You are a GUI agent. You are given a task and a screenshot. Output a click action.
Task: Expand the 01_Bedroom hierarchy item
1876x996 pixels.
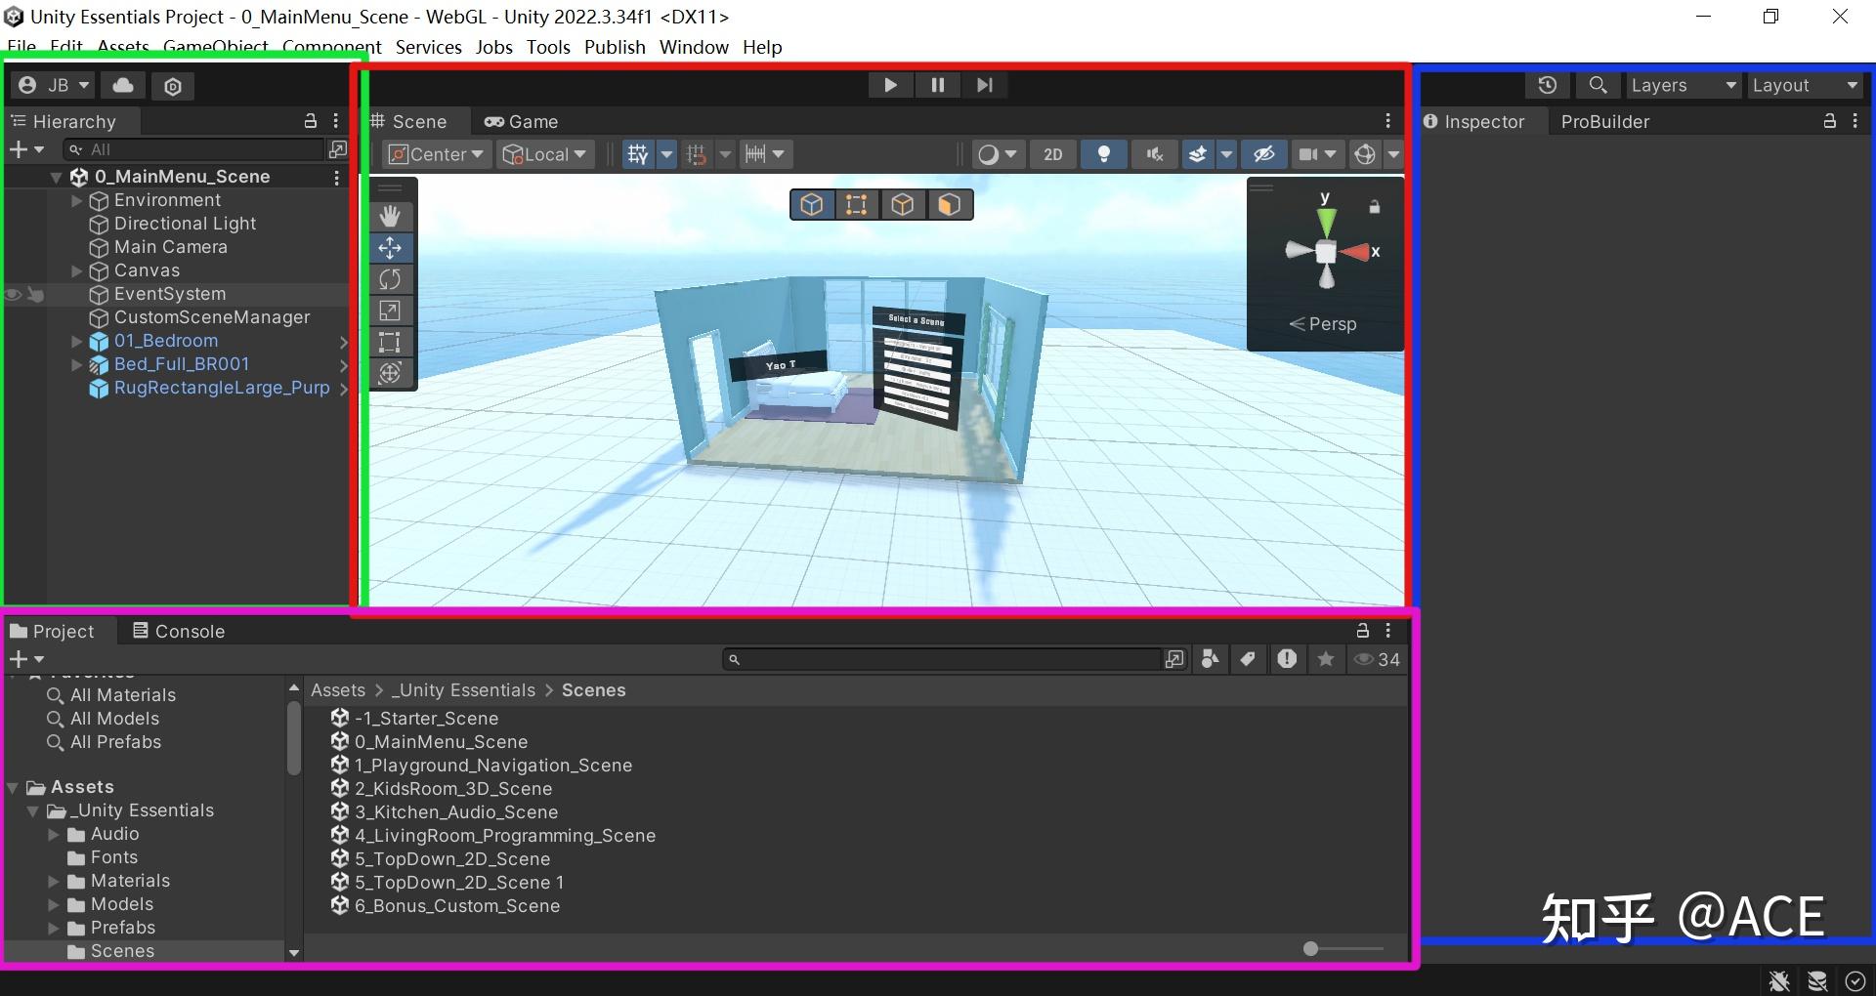tap(76, 341)
